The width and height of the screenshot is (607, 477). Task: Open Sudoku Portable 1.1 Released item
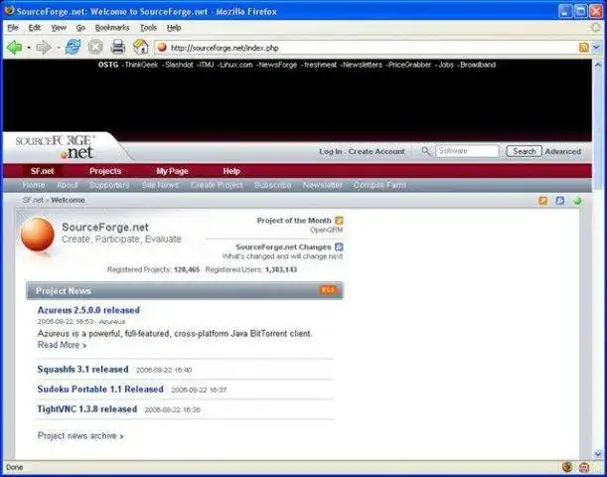[x=100, y=389]
